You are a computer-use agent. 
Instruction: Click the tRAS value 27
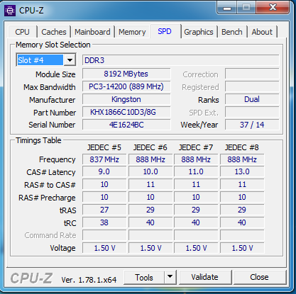pyautogui.click(x=104, y=210)
